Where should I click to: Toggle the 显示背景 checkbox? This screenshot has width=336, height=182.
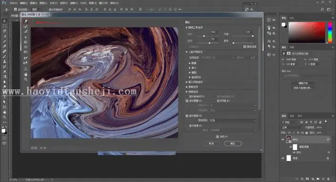[x=187, y=126]
